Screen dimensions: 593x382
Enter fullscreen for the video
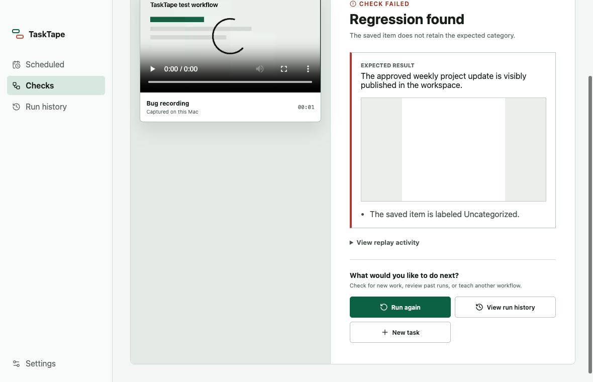pyautogui.click(x=283, y=69)
